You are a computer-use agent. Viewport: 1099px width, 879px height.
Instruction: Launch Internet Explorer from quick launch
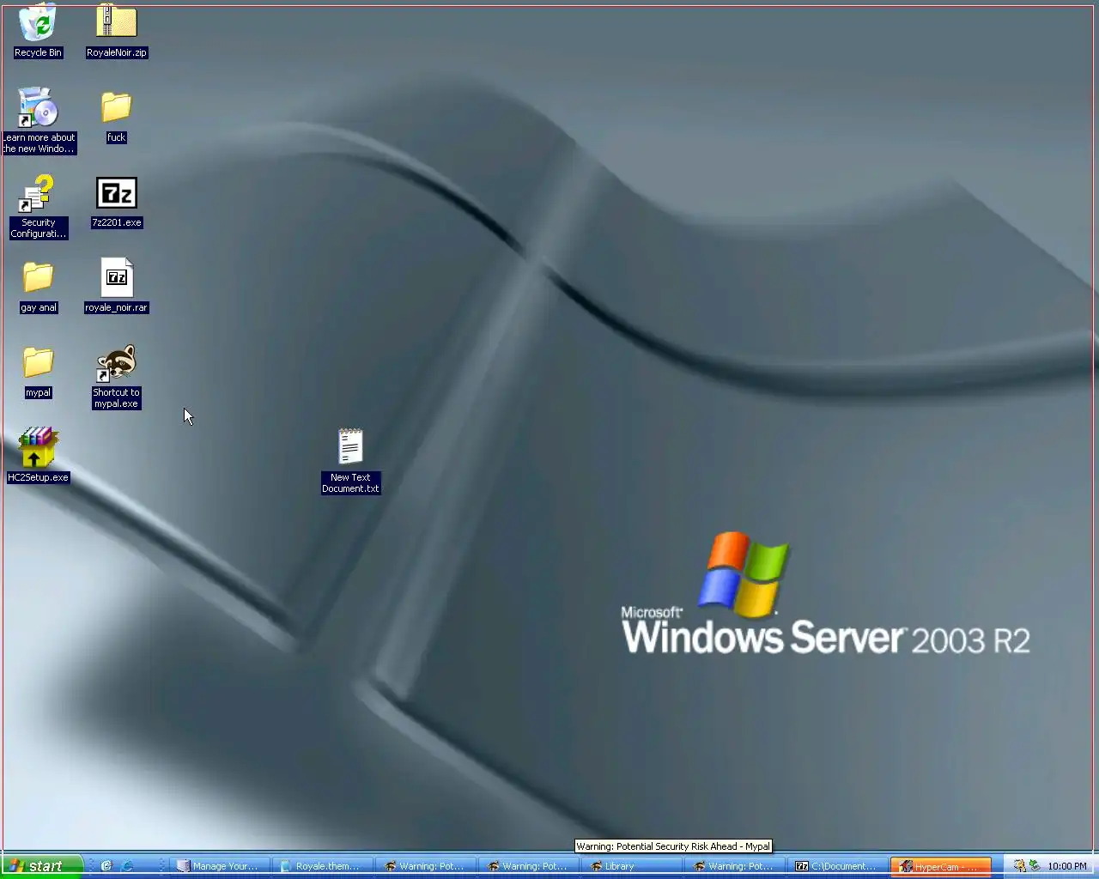click(x=128, y=866)
